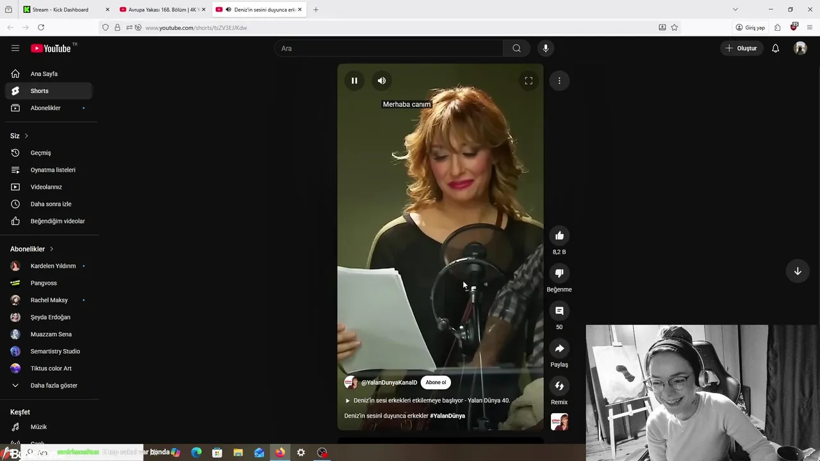The width and height of the screenshot is (820, 461).
Task: Mute audio on Deniz'in sesini tab
Action: pyautogui.click(x=229, y=10)
